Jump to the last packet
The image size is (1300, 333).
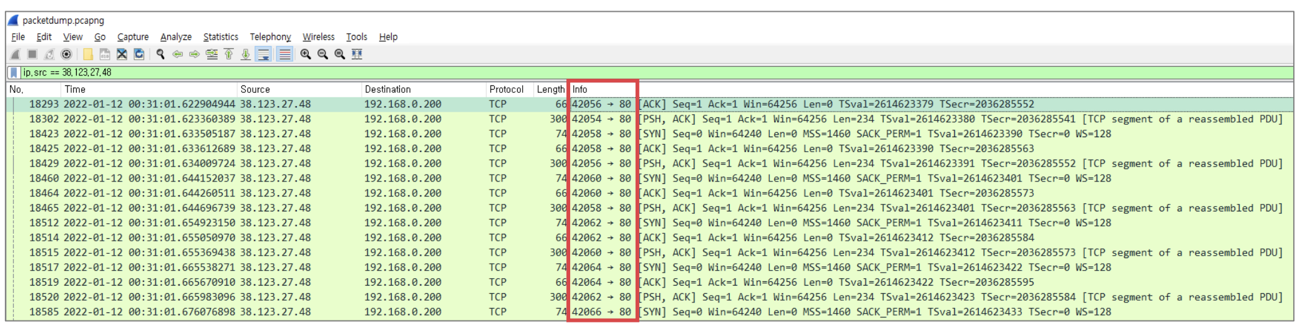246,54
